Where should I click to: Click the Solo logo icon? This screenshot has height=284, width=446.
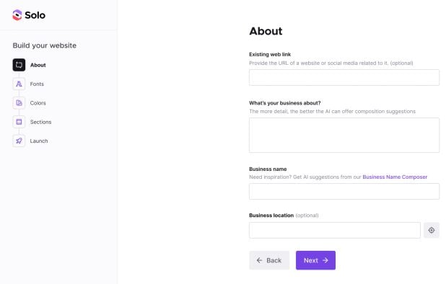(x=17, y=15)
